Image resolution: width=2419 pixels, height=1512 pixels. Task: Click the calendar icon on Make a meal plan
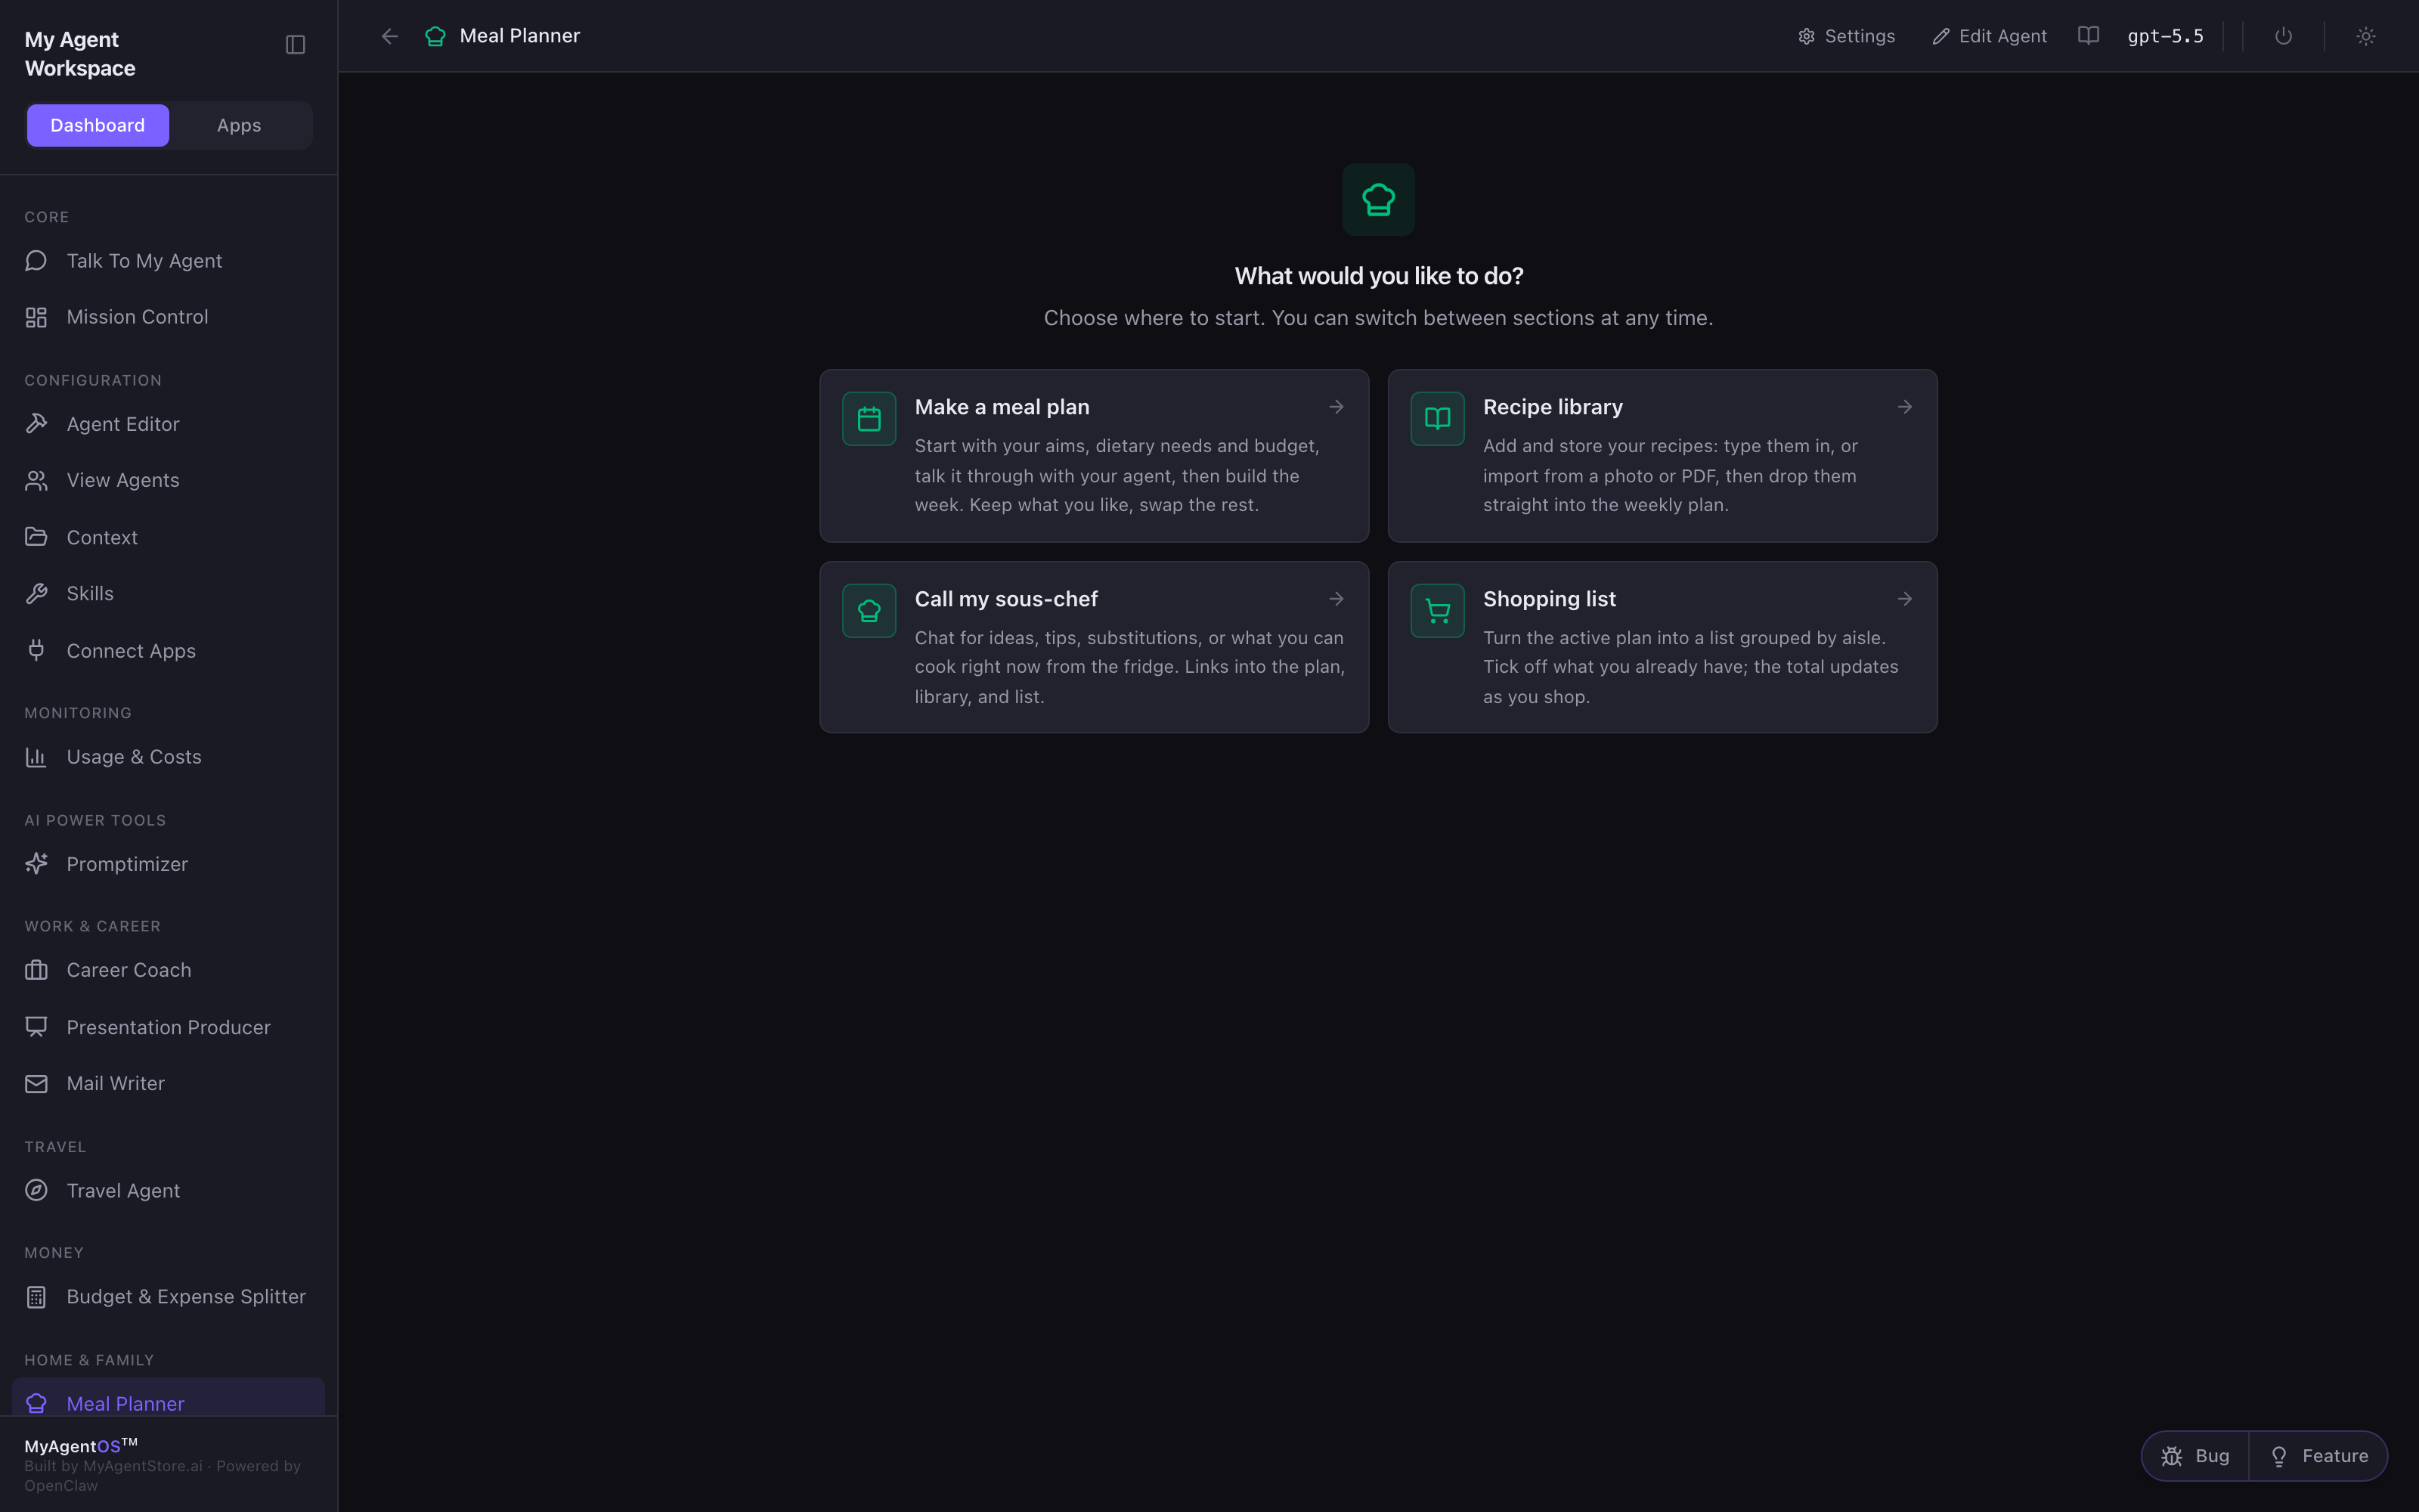click(x=869, y=419)
